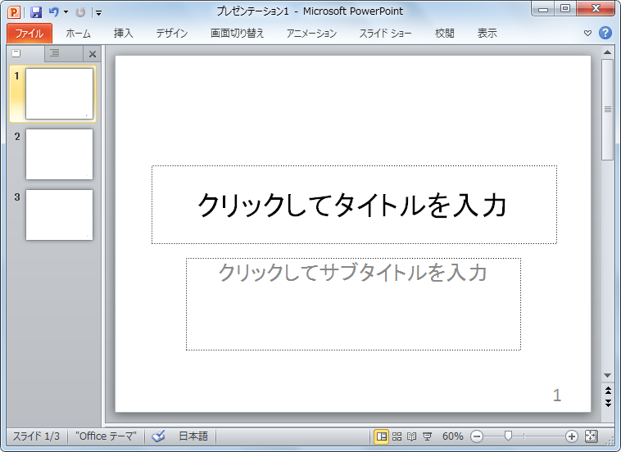This screenshot has height=452, width=621.
Task: Click the vertical scrollbar down arrow
Action: [x=608, y=376]
